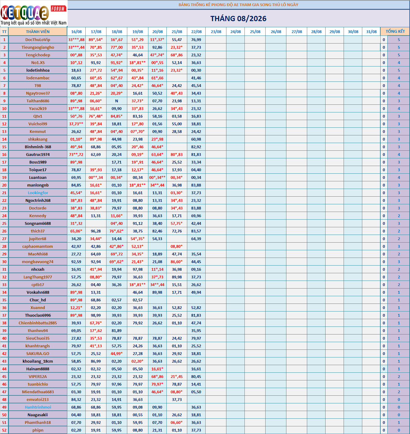Screen dimensions: 410x434
Task: Select member name No1.XS
Action: click(38, 62)
